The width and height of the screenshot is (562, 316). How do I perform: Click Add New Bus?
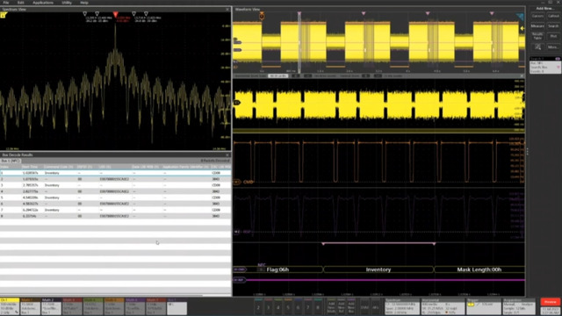(x=351, y=307)
